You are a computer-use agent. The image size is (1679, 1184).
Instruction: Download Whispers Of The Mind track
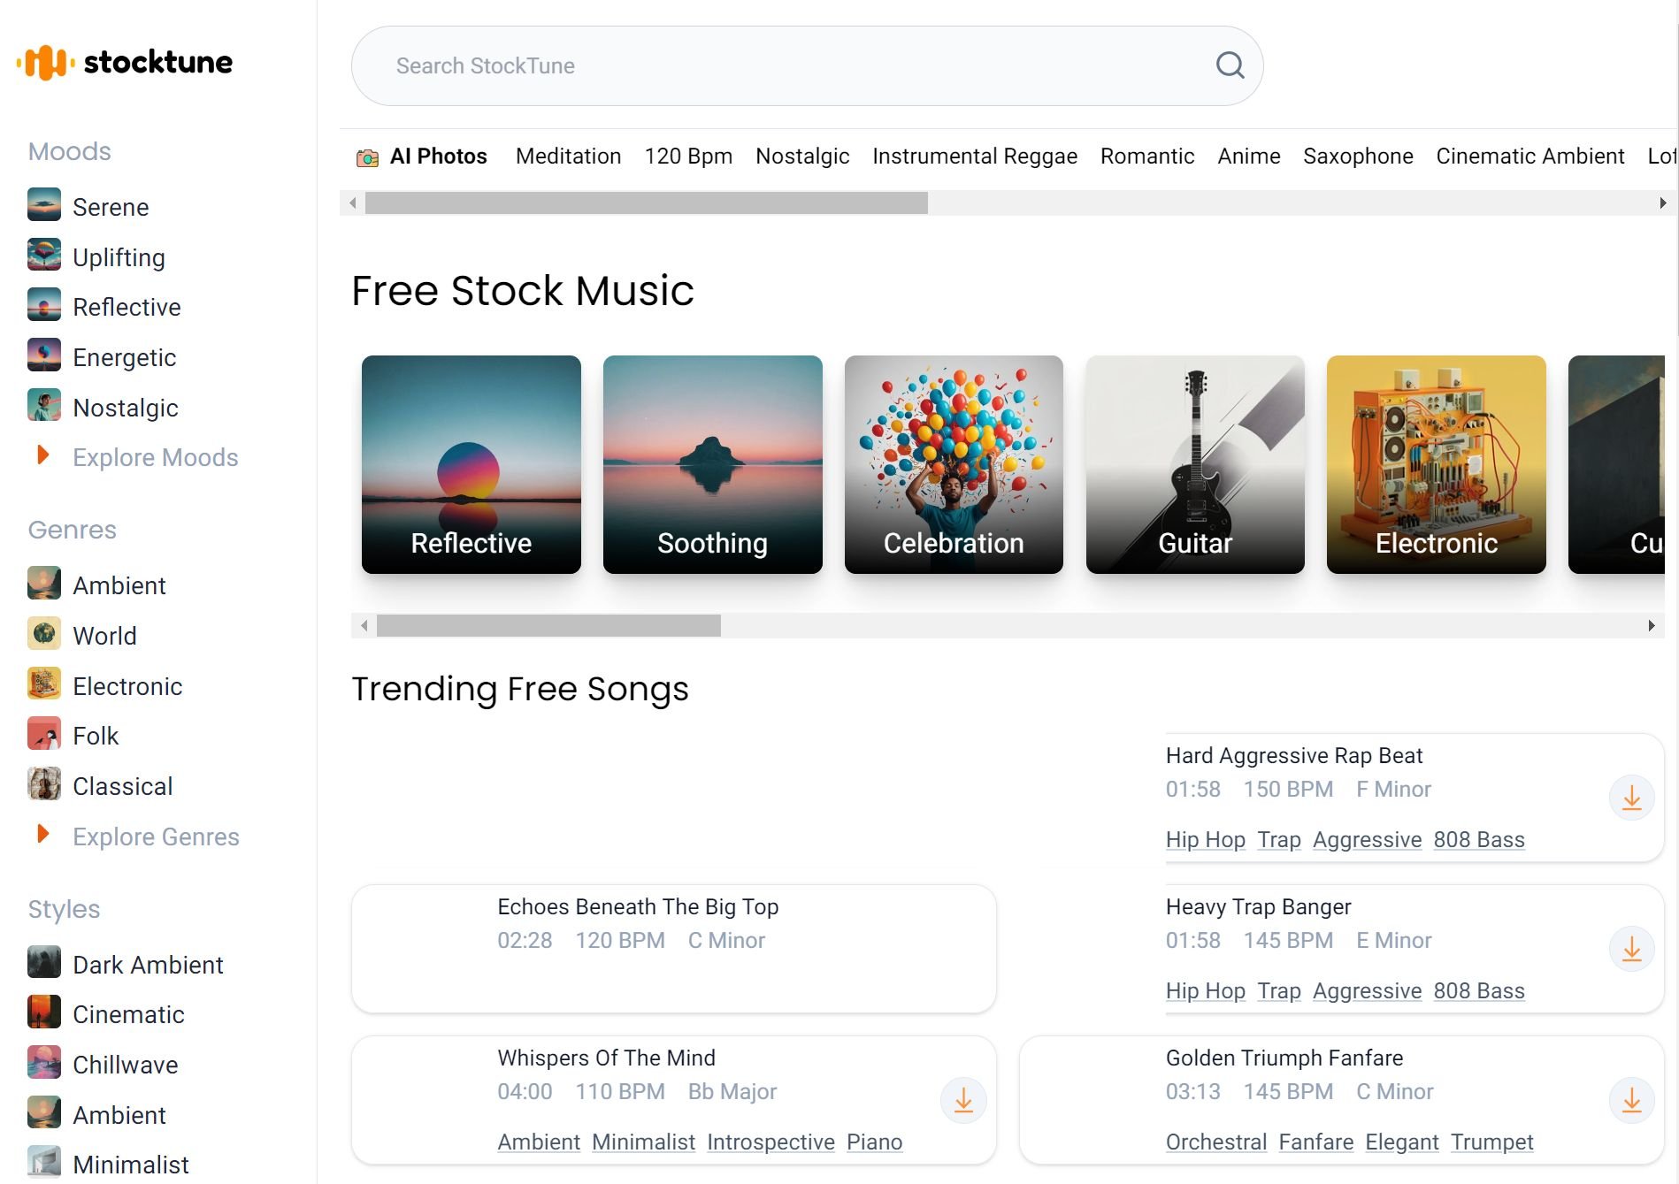[x=963, y=1101]
